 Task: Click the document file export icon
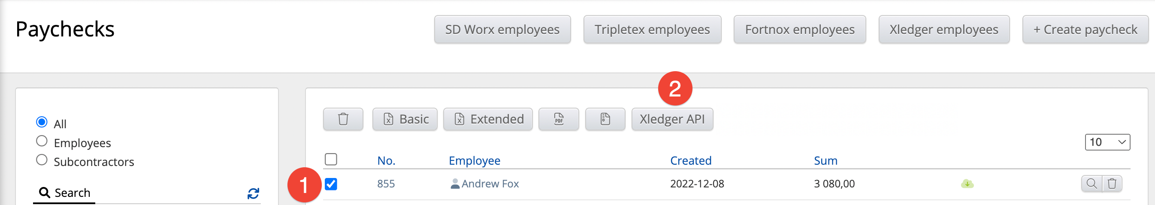pyautogui.click(x=605, y=119)
